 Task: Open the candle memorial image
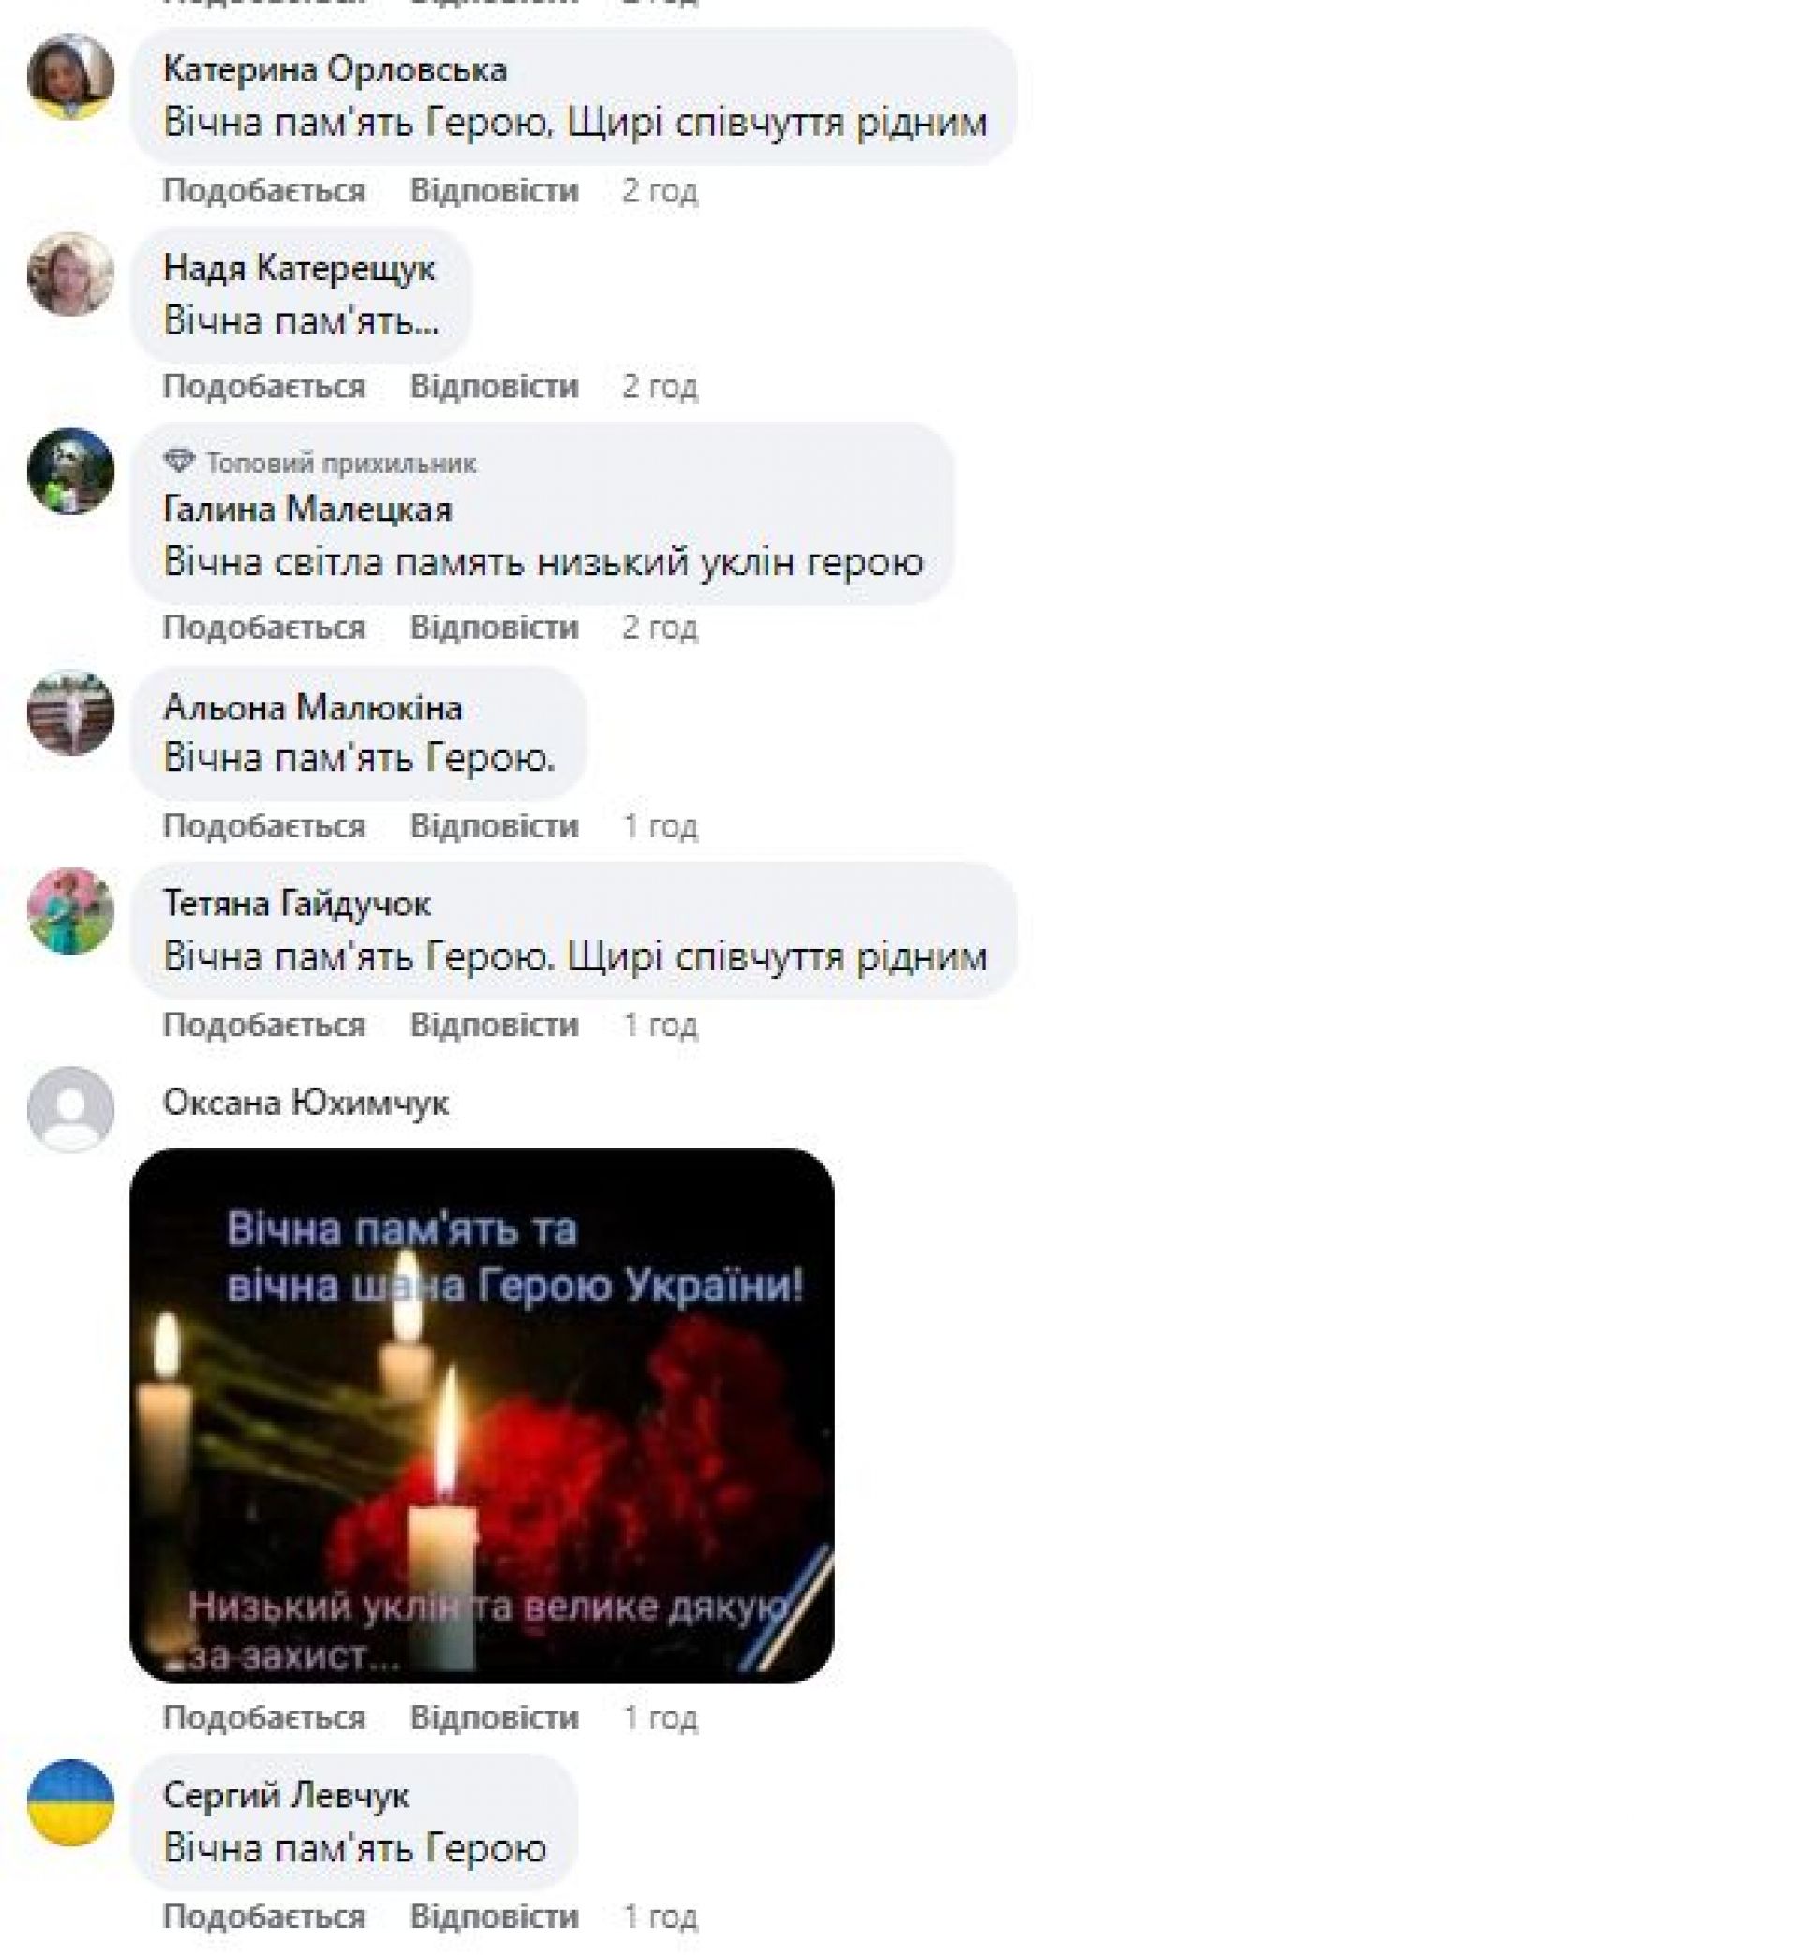(x=482, y=1415)
